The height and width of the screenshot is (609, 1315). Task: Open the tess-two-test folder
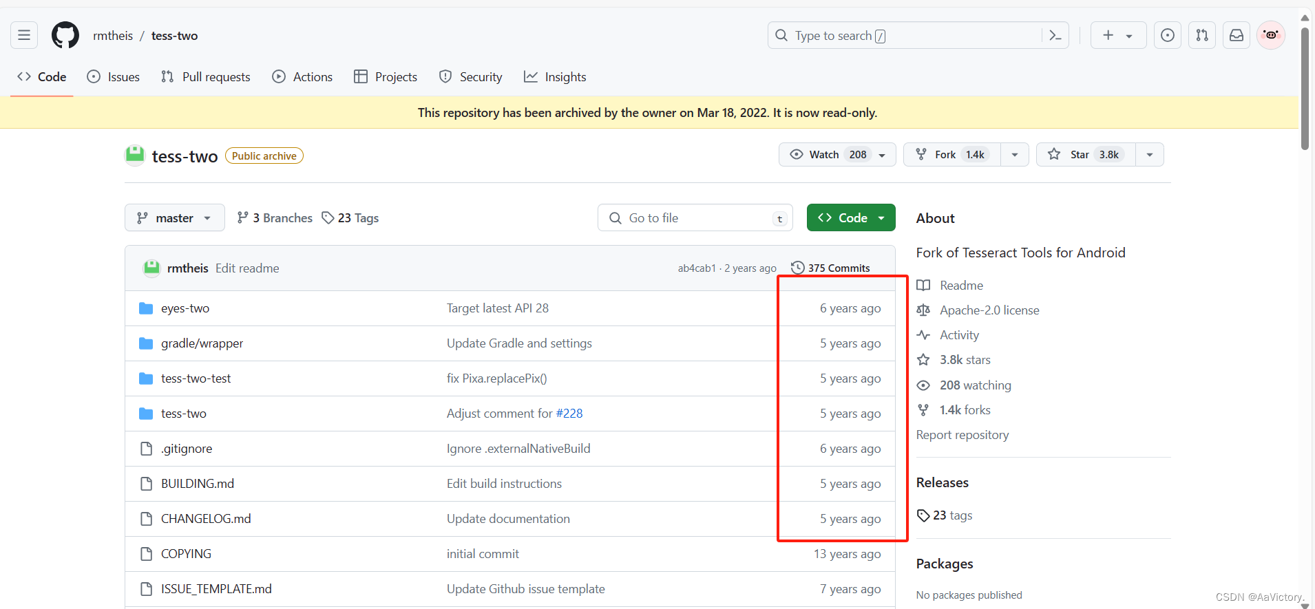coord(196,378)
